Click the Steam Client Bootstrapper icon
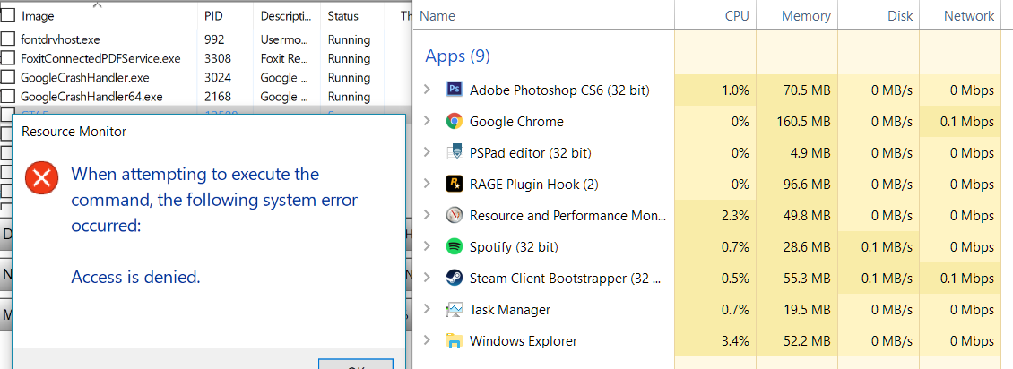1013x369 pixels. (455, 278)
